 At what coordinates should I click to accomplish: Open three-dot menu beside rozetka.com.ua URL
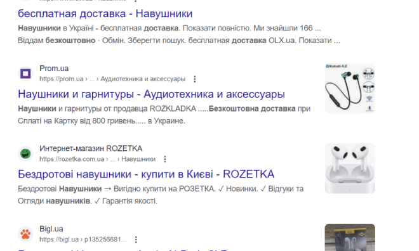(x=165, y=159)
